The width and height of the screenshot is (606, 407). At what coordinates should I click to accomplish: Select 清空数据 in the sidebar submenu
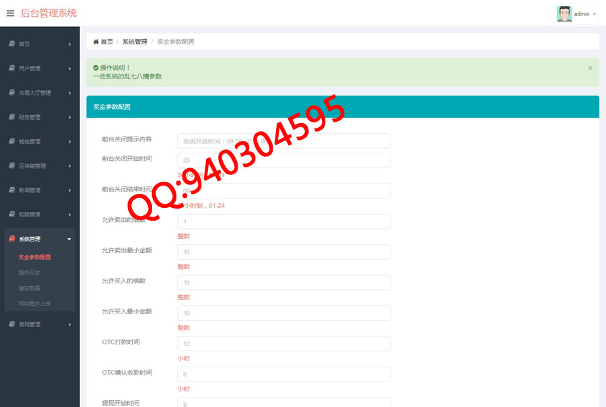[29, 288]
